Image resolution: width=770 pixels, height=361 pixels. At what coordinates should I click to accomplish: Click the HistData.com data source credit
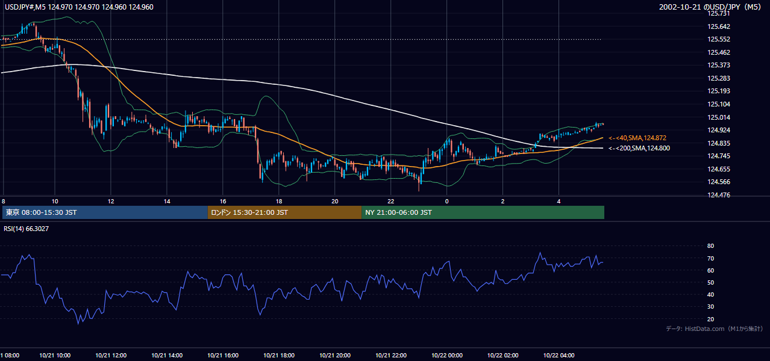pos(714,329)
